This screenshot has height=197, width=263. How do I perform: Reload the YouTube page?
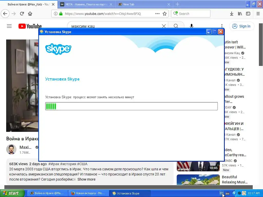coord(22,14)
